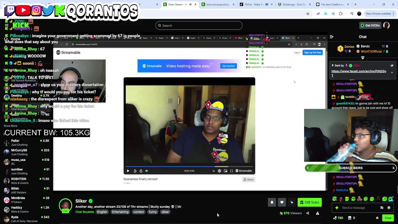Click the Get KICKs button
The height and width of the screenshot is (224, 398).
pos(370,26)
